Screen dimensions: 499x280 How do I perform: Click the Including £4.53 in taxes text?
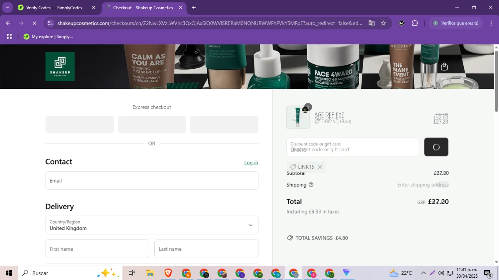coord(313,212)
